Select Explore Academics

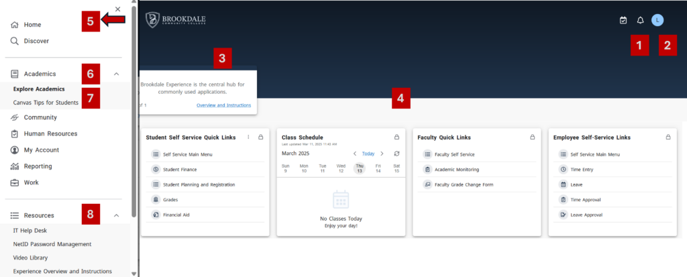coord(39,89)
